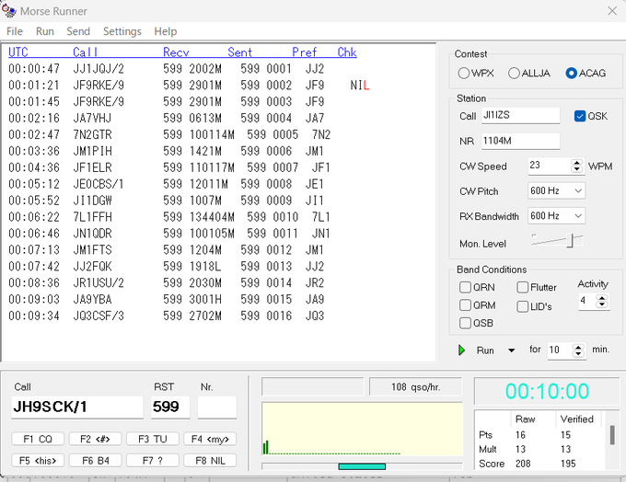Image resolution: width=626 pixels, height=482 pixels.
Task: Increase run duration minutes with up arrow
Action: (578, 347)
